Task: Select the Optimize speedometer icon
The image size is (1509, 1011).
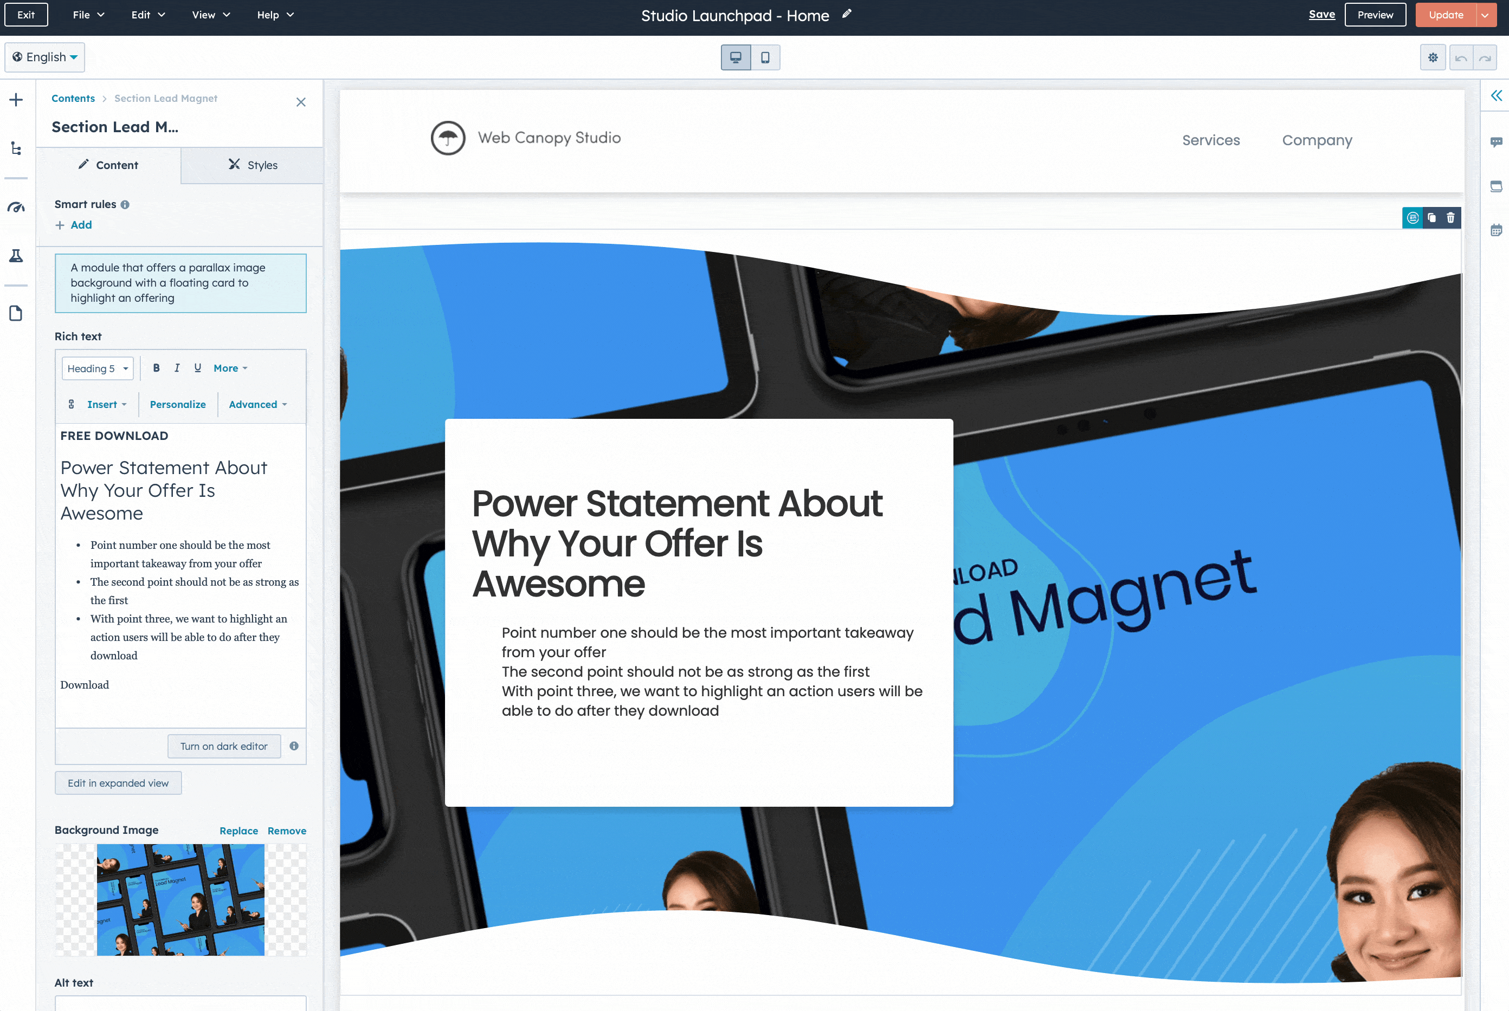Action: click(17, 207)
